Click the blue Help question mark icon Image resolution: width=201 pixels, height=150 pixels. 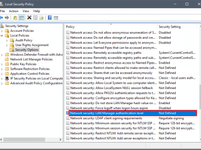click(x=50, y=17)
